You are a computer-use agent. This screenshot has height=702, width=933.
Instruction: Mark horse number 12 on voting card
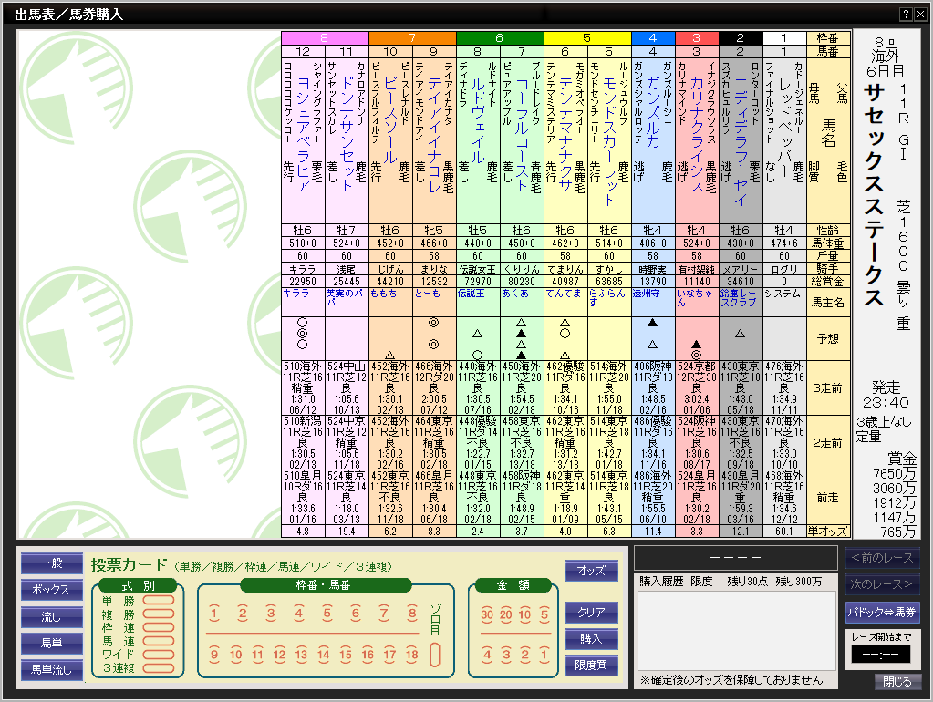tap(278, 655)
